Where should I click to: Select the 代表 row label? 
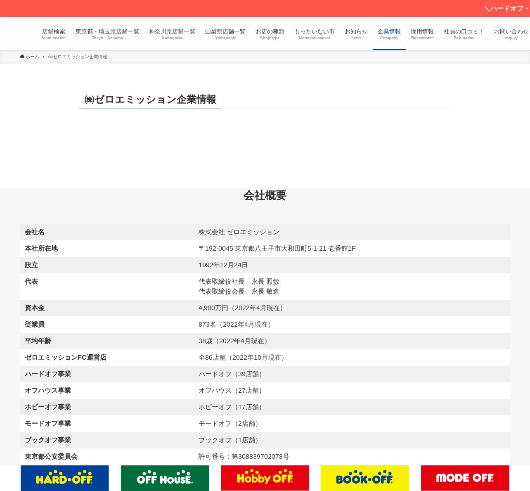coord(31,282)
